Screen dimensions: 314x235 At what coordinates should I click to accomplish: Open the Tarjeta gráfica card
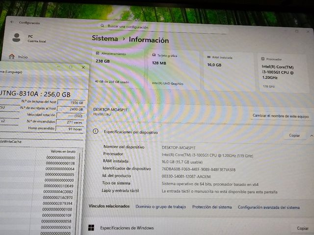pyautogui.click(x=174, y=70)
